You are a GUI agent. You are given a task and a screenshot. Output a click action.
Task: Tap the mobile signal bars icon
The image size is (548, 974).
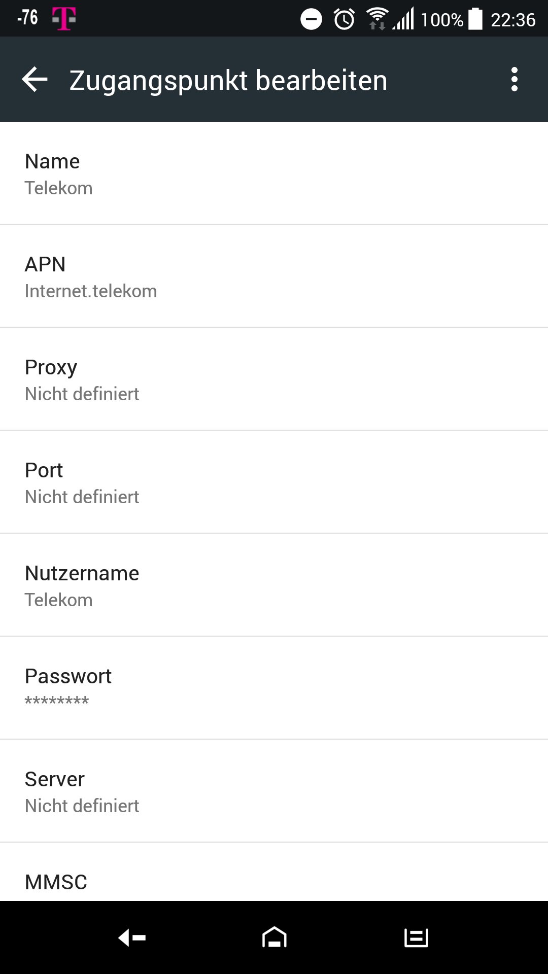point(403,19)
